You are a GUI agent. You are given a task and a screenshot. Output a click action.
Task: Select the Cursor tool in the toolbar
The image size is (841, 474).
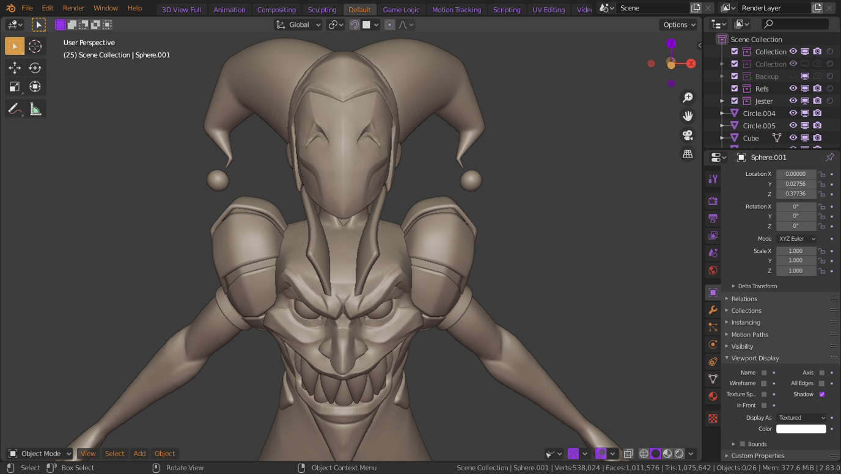pyautogui.click(x=35, y=46)
